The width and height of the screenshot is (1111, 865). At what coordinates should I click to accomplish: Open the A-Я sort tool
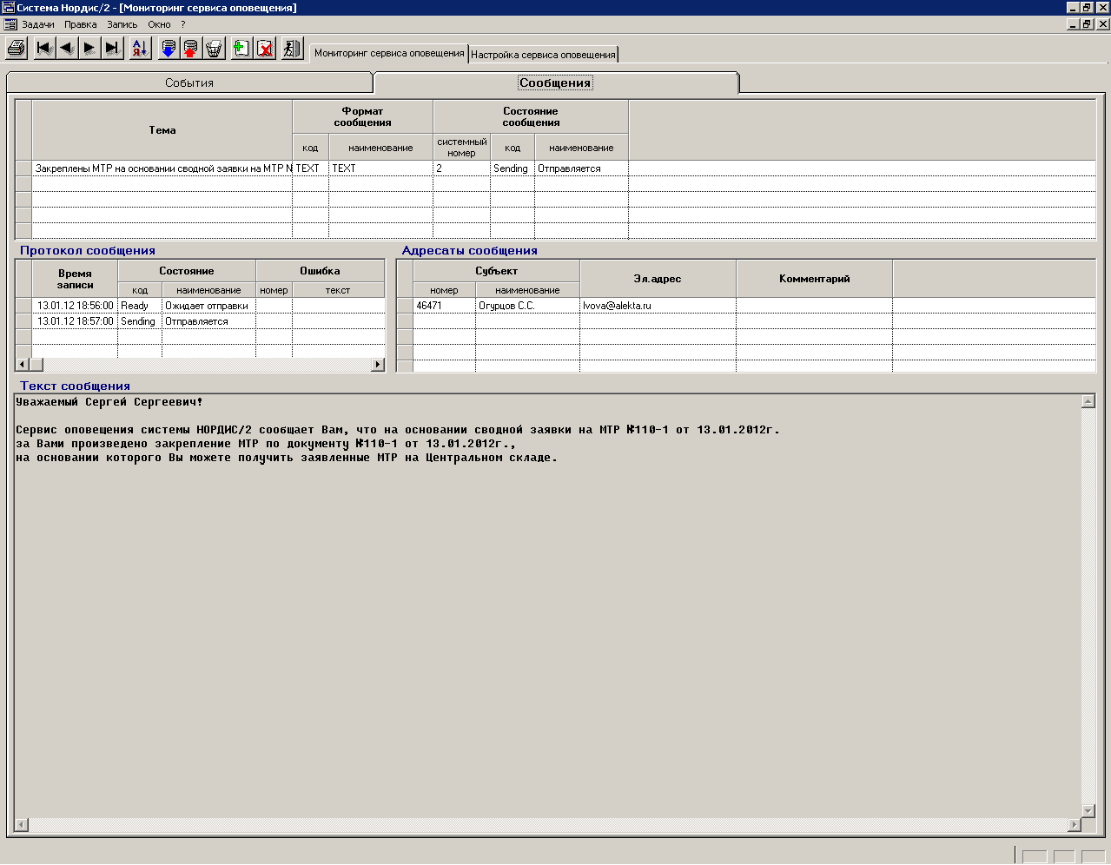140,48
